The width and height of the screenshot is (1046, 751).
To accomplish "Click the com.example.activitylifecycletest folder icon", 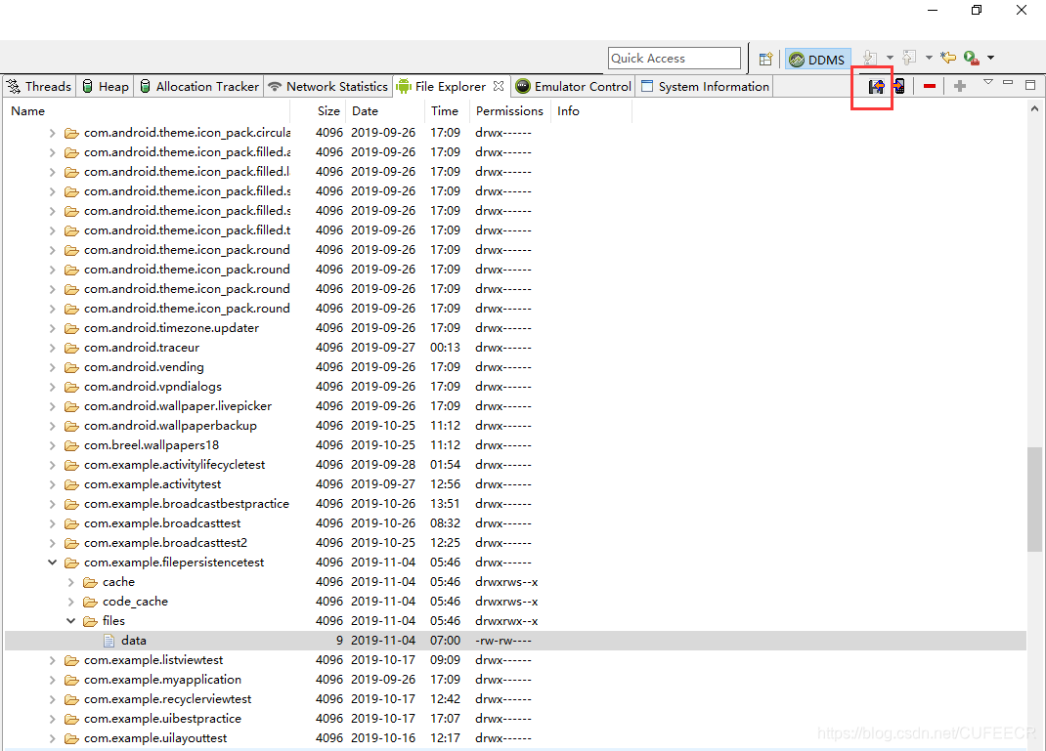I will 71,465.
